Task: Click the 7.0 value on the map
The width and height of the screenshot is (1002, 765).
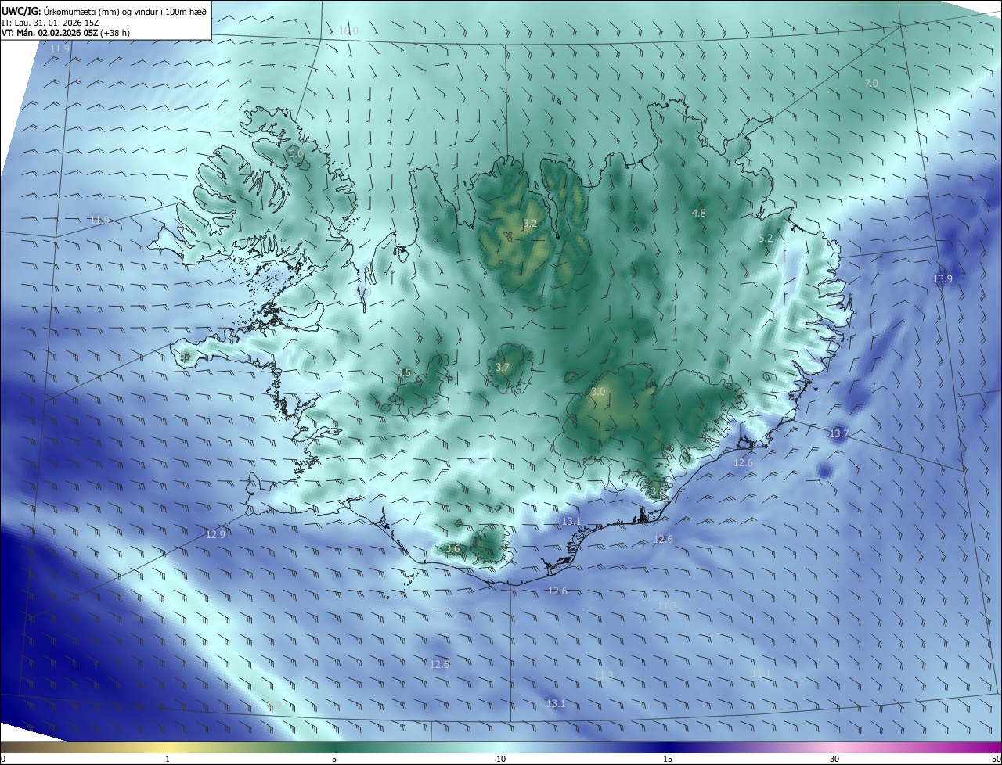Action: pos(871,83)
